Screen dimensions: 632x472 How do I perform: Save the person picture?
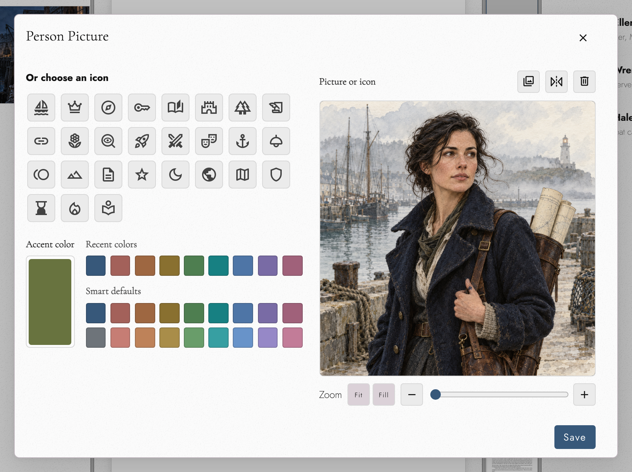[x=575, y=437]
